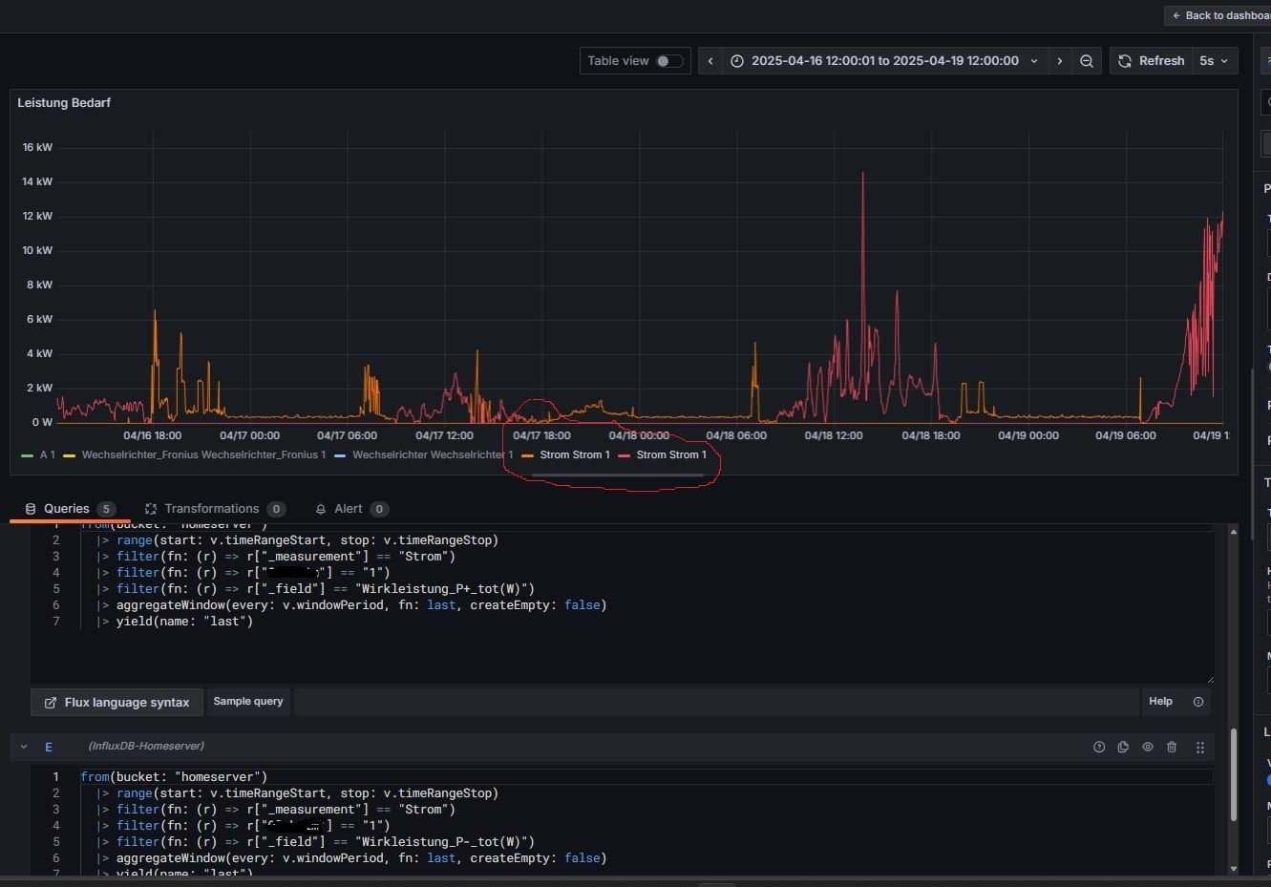The width and height of the screenshot is (1271, 887).
Task: Shift time range forward with right arrow
Action: [x=1060, y=61]
